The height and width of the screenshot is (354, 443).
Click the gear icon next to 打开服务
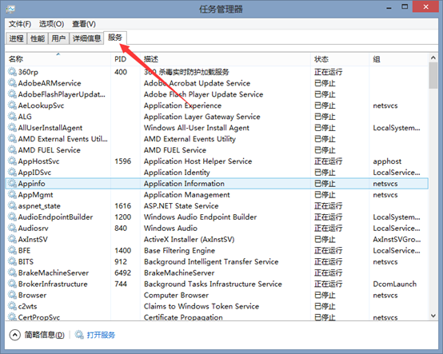click(x=79, y=335)
